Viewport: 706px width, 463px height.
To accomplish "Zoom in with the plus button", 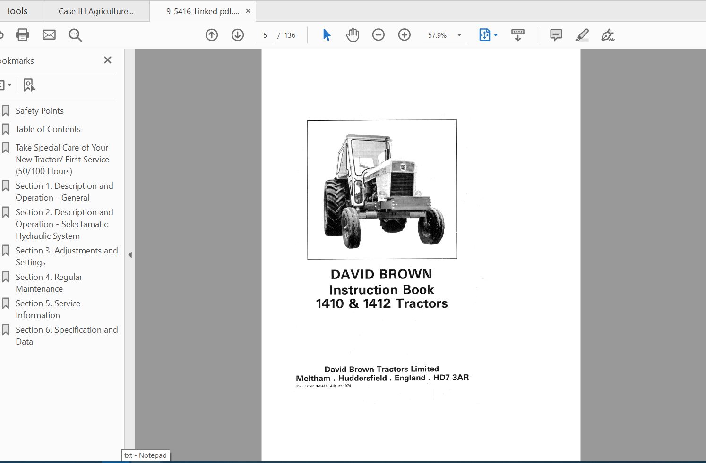I will click(405, 35).
